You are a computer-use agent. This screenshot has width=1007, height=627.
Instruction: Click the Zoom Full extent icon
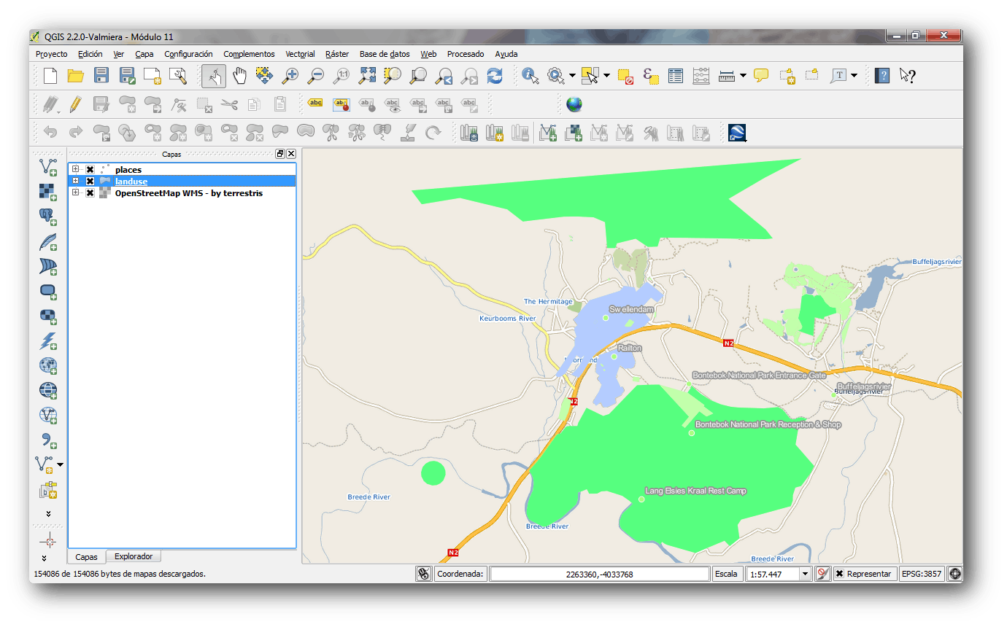click(367, 75)
